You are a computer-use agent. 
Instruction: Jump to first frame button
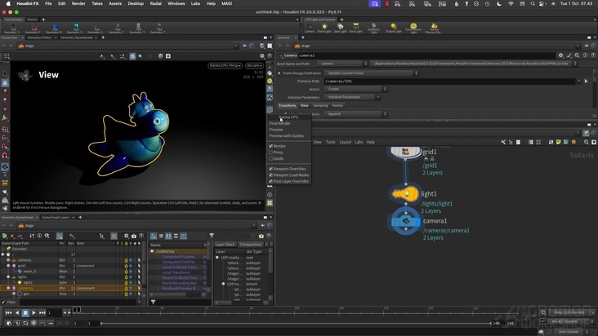pos(8,313)
